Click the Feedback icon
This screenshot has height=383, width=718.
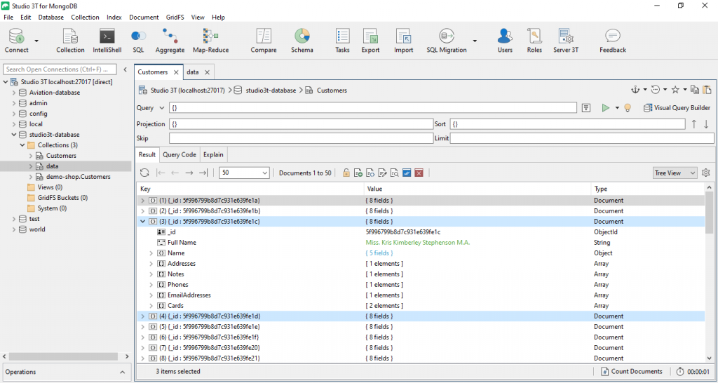(613, 41)
